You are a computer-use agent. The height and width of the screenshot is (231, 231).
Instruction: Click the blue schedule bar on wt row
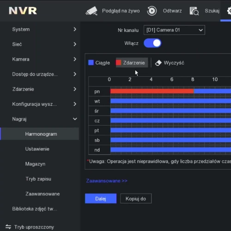[170, 101]
